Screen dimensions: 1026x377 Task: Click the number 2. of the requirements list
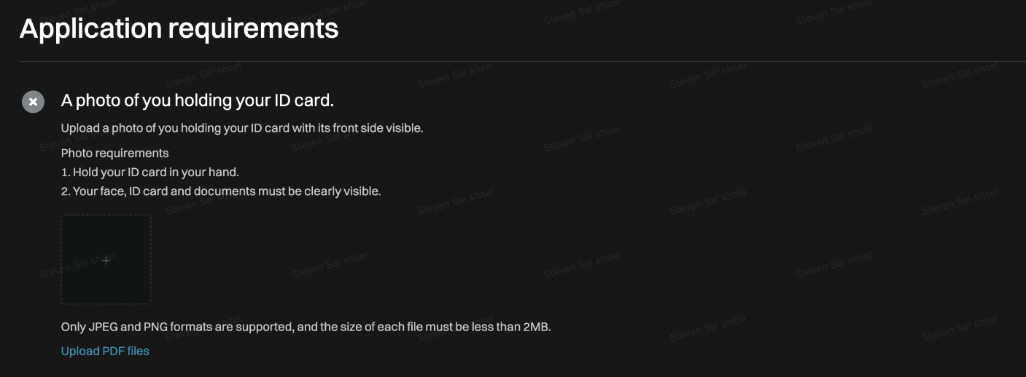66,191
